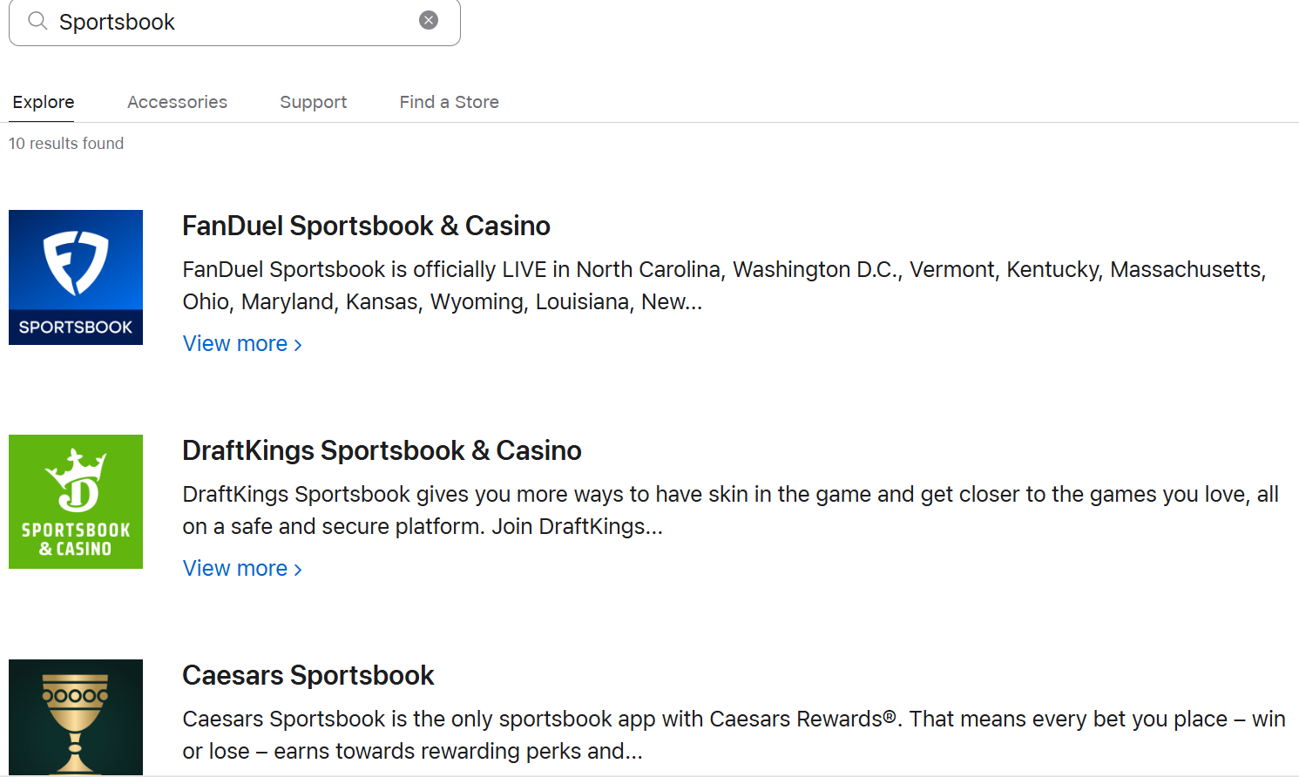Open the DraftKings Sportsbook & Casino icon
The height and width of the screenshot is (777, 1299).
point(76,502)
